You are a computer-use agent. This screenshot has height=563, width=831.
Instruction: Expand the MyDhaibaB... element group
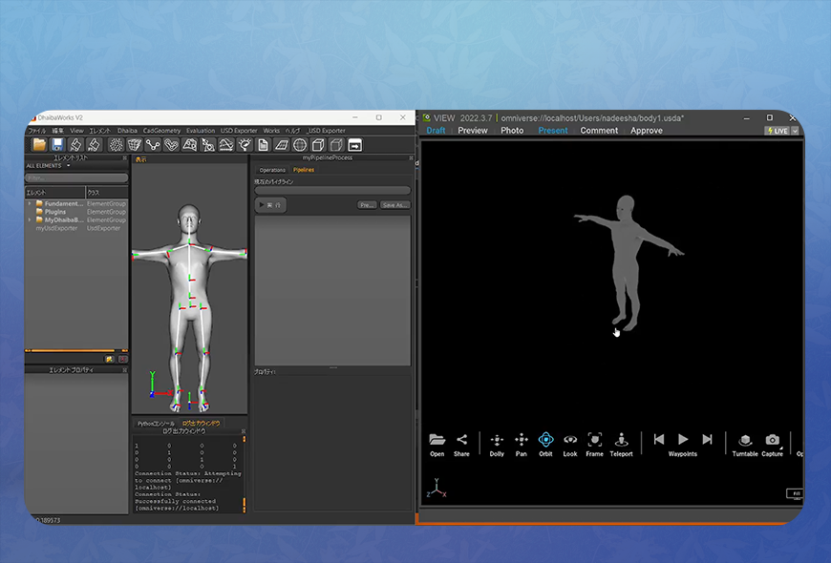coord(29,220)
